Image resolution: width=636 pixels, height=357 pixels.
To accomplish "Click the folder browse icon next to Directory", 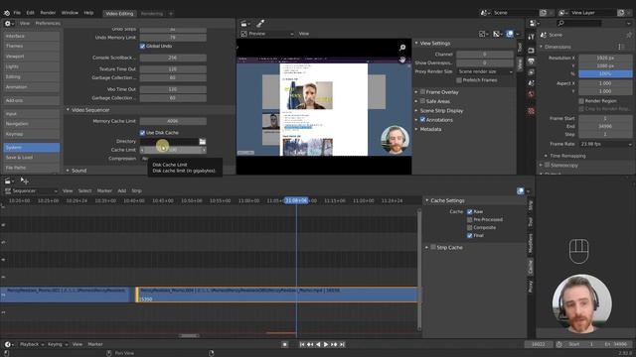I will click(203, 141).
